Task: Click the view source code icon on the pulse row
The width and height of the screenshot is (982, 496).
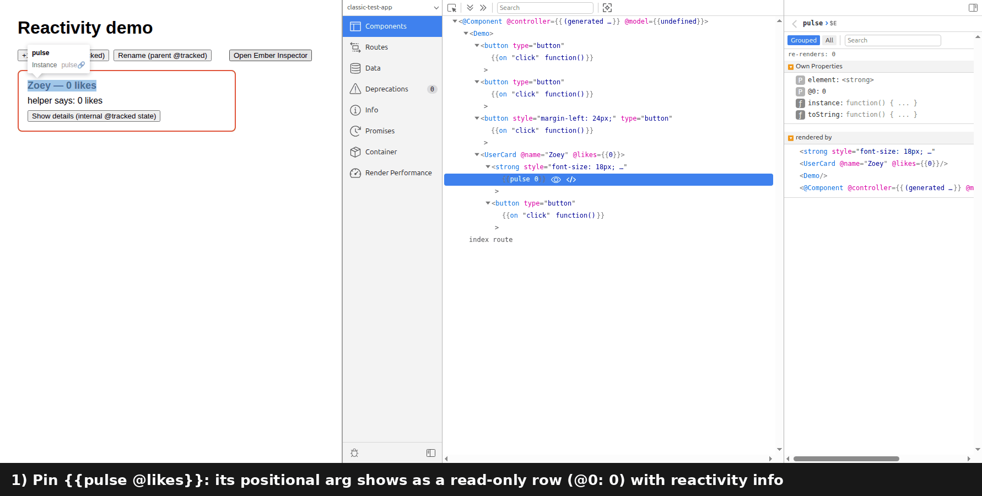Action: 571,180
